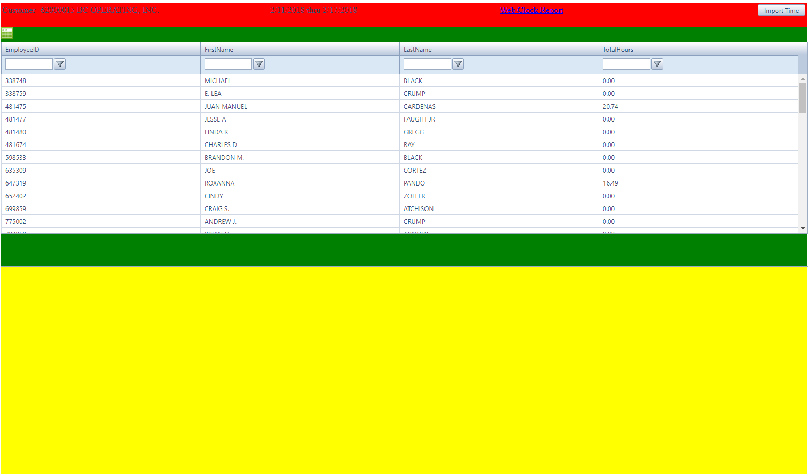Select last name CORTEZ
The width and height of the screenshot is (810, 474).
point(415,171)
